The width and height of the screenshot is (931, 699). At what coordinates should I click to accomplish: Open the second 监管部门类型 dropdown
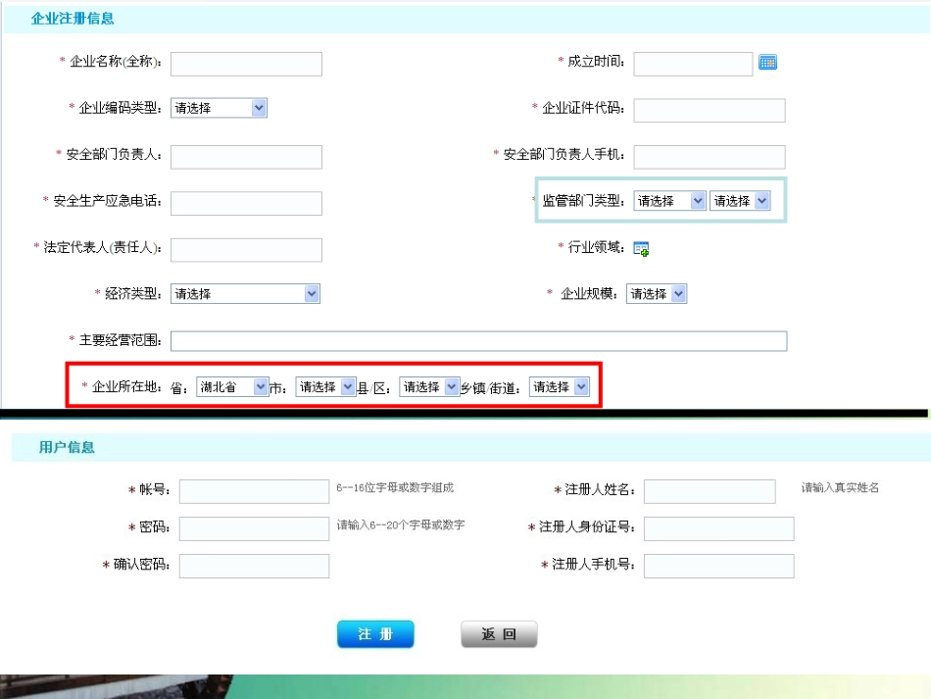[740, 201]
